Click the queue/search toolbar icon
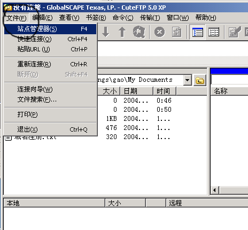The width and height of the screenshot is (248, 230). (139, 32)
